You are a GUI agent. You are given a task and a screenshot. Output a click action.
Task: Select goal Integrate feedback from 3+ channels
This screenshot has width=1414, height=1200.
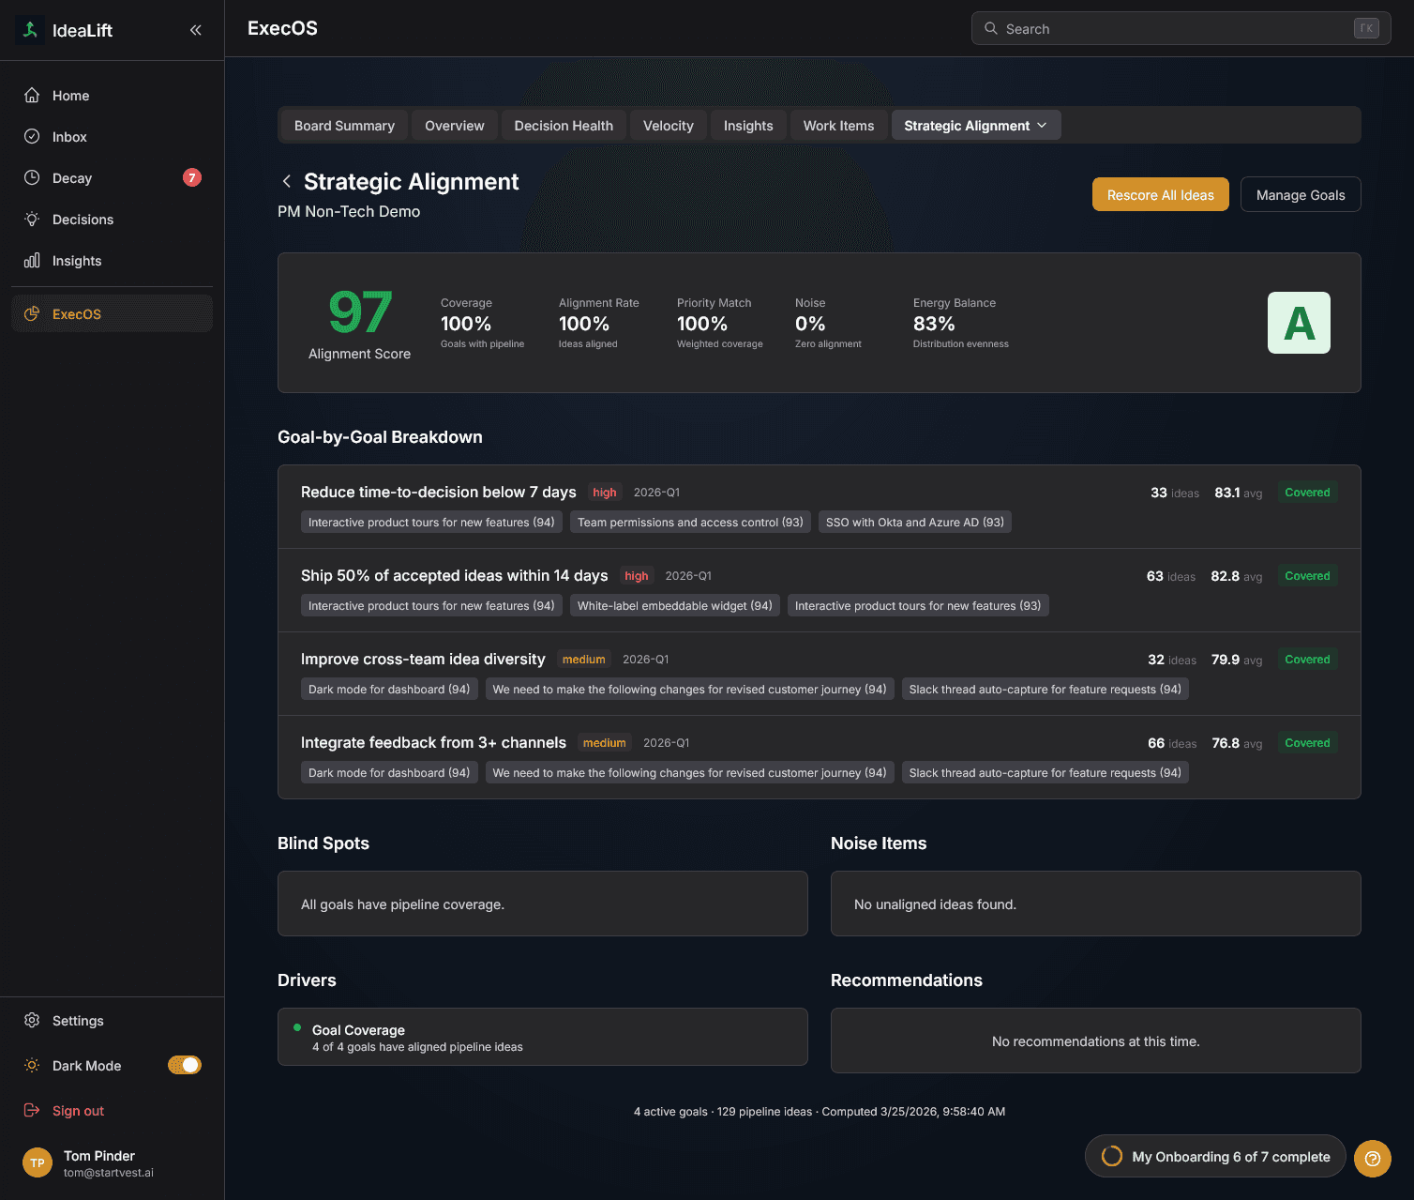tap(433, 743)
